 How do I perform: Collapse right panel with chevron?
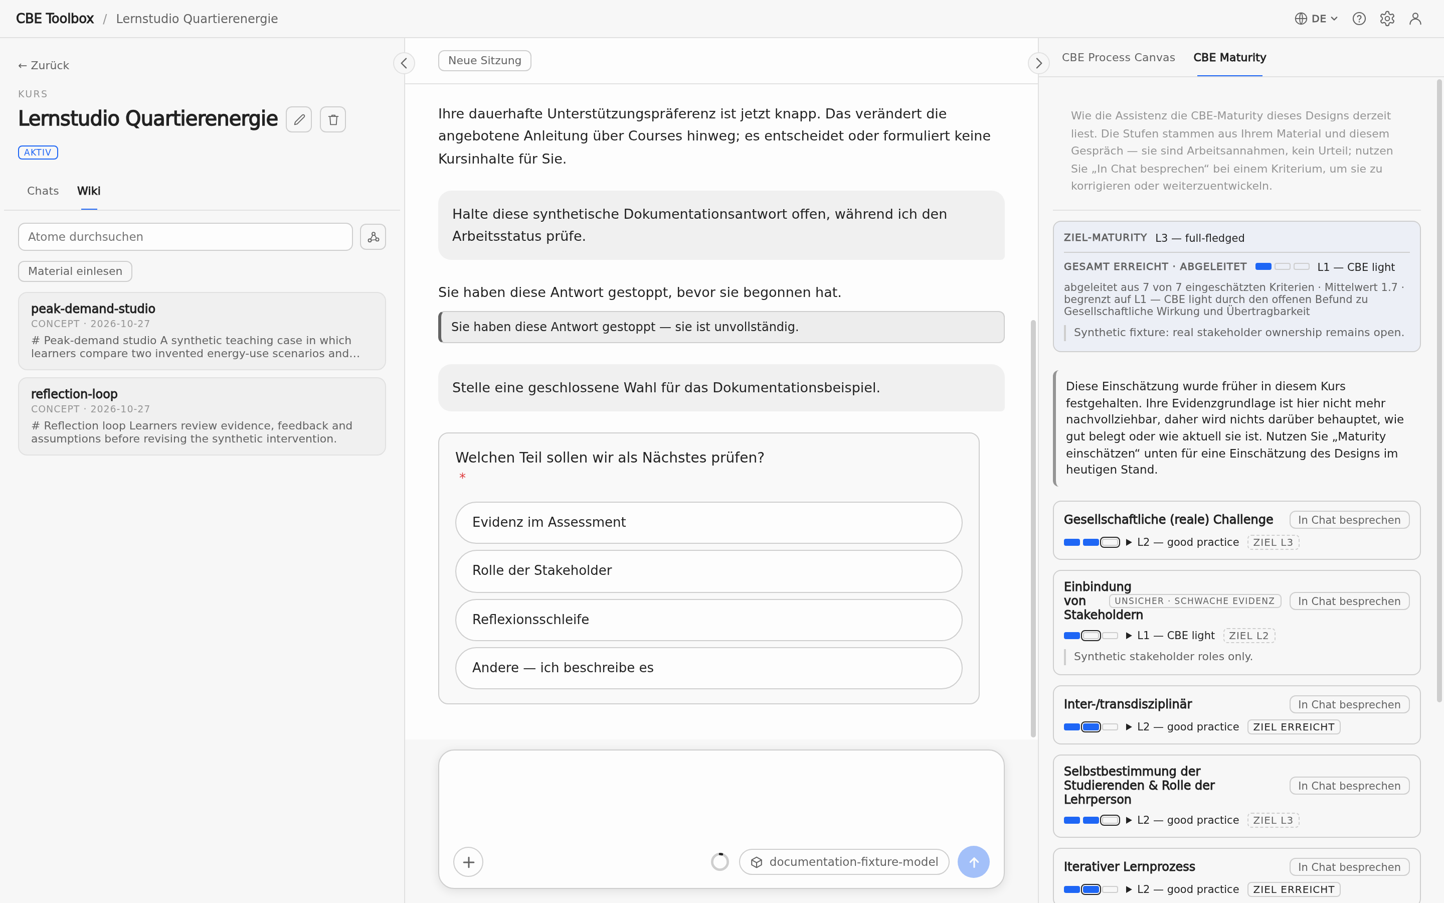tap(1038, 63)
